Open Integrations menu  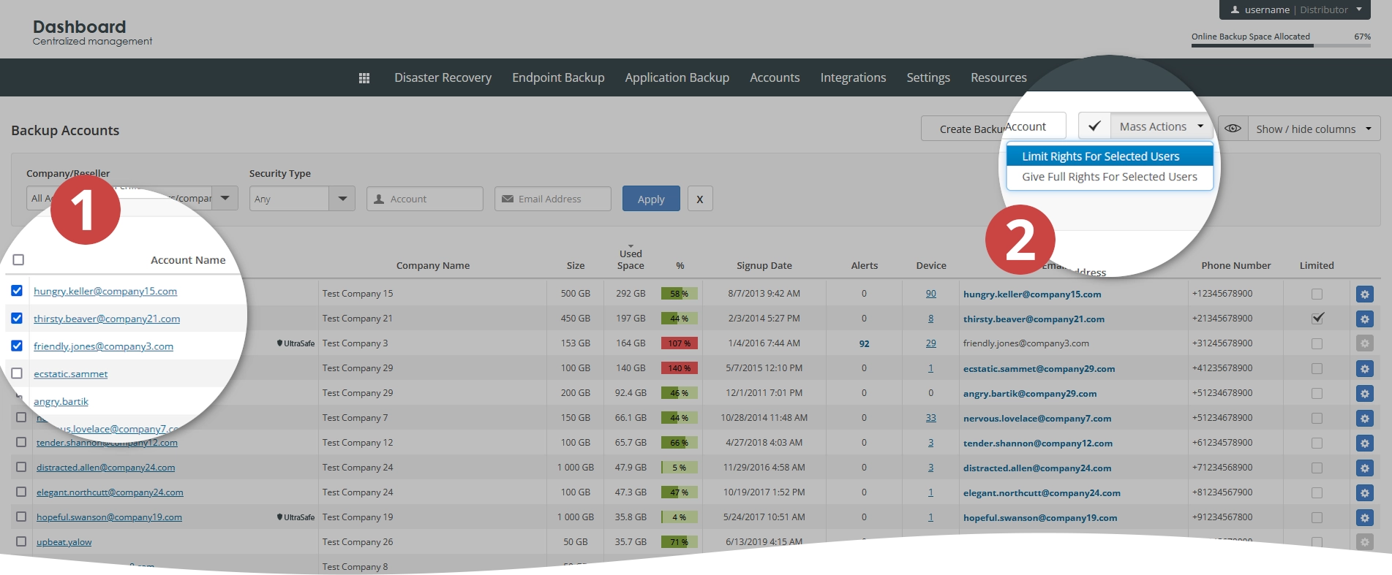point(853,77)
